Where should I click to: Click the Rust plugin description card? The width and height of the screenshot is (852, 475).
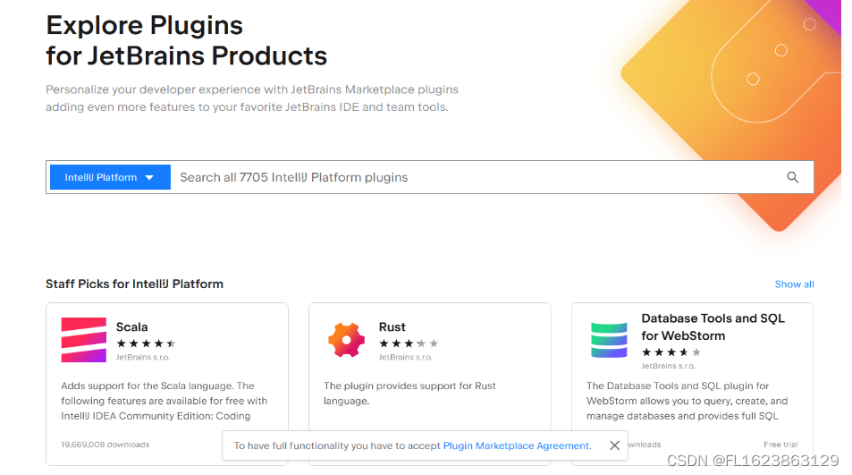[409, 393]
